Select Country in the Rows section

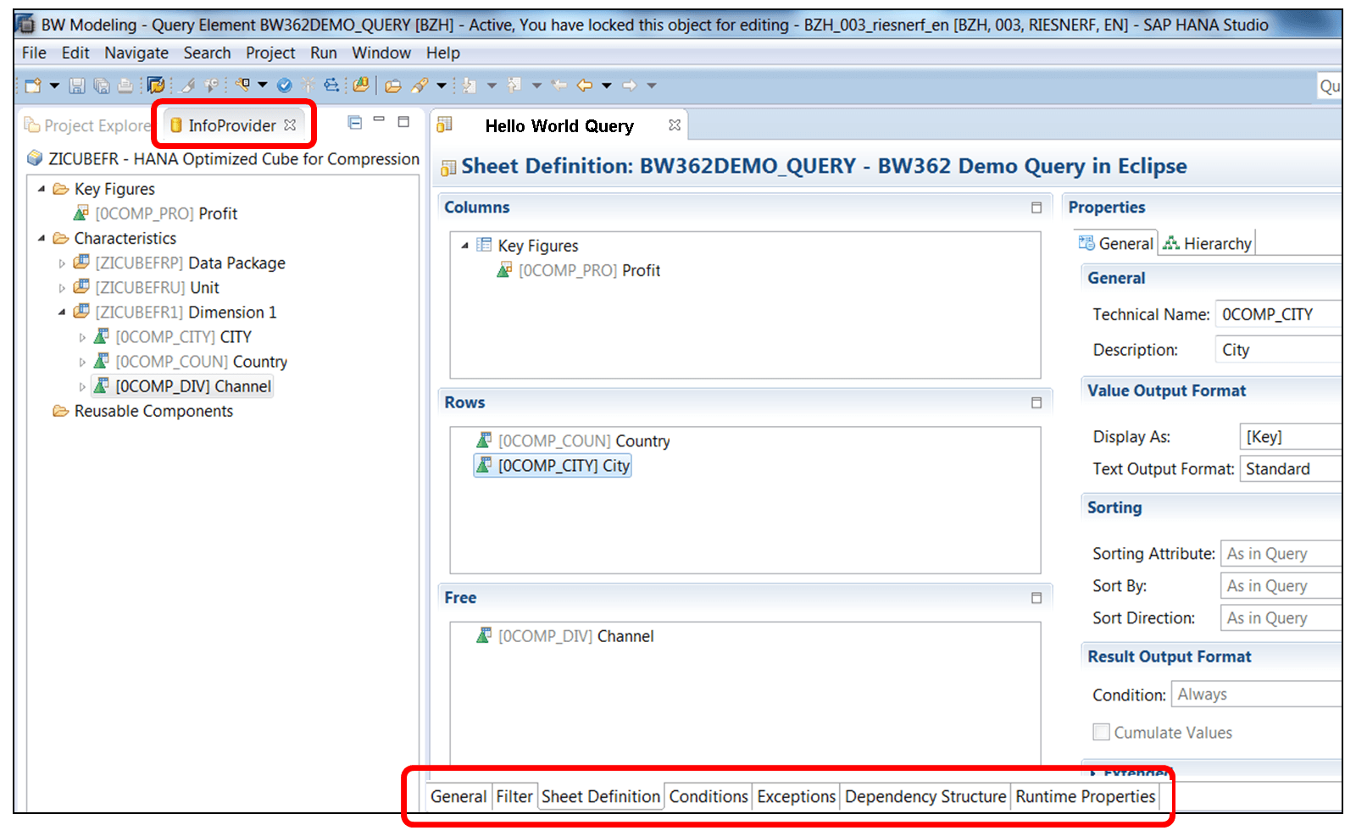(x=573, y=441)
